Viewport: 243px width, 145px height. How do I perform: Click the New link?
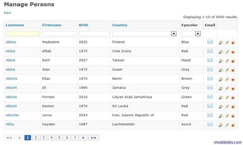pos(7,13)
